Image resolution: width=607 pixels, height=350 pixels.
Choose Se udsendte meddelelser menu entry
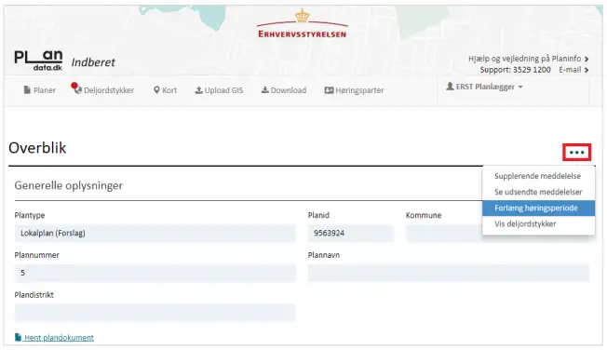click(x=538, y=192)
